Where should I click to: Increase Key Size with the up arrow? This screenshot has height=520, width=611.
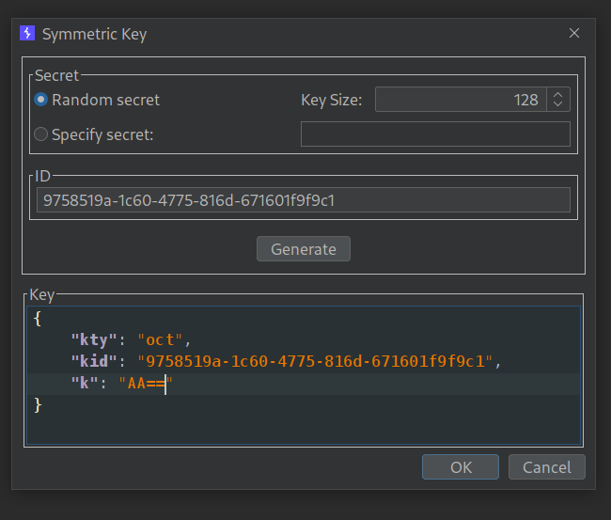tap(558, 95)
